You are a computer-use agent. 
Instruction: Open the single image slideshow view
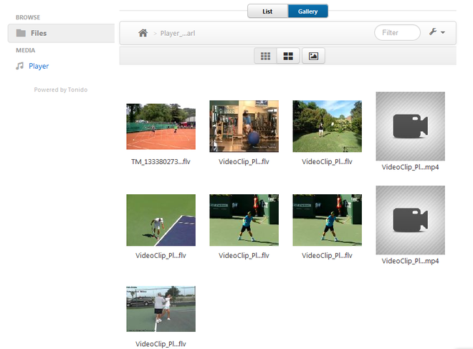[313, 56]
